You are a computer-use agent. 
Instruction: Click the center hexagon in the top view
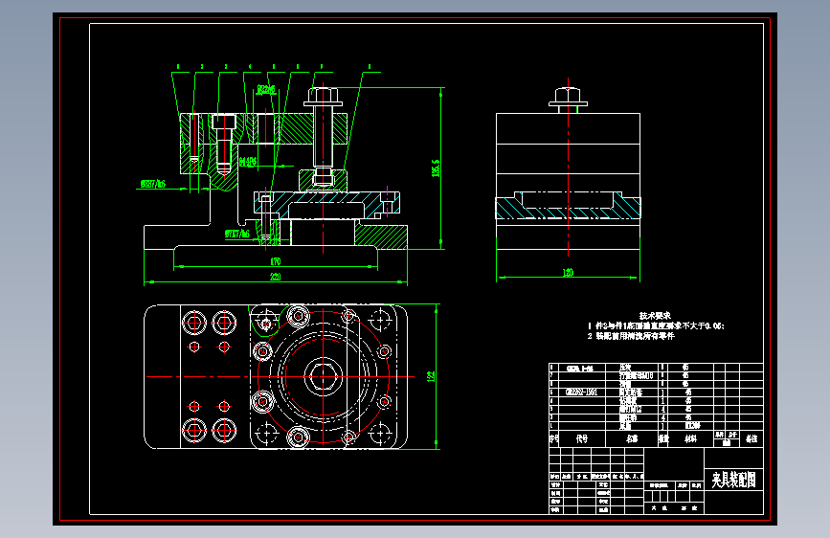[323, 376]
